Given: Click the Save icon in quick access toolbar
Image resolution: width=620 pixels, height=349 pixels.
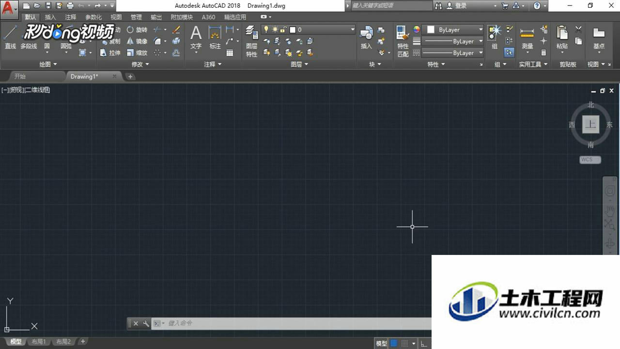Looking at the screenshot, I should (x=48, y=6).
